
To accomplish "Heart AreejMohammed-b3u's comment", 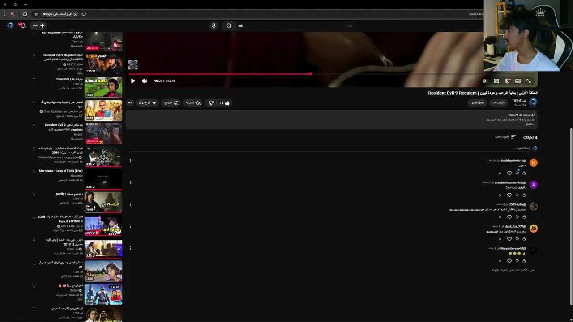I will coord(509,195).
